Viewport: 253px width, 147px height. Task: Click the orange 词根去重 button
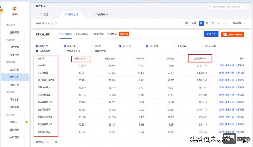click(124, 34)
